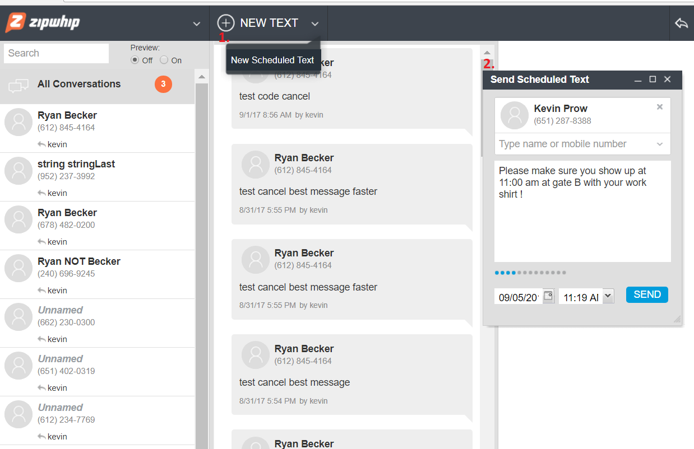Click avatar of string stringLast contact
The width and height of the screenshot is (694, 449).
(x=18, y=171)
